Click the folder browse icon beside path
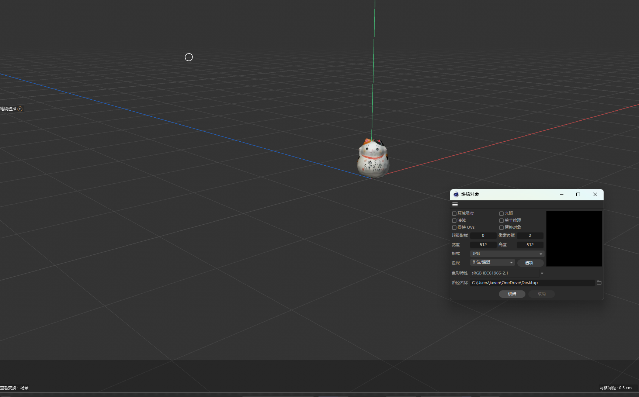Image resolution: width=639 pixels, height=397 pixels. pyautogui.click(x=599, y=283)
